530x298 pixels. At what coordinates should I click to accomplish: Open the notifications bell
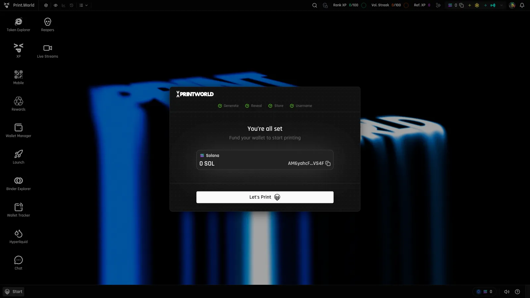coord(522,5)
